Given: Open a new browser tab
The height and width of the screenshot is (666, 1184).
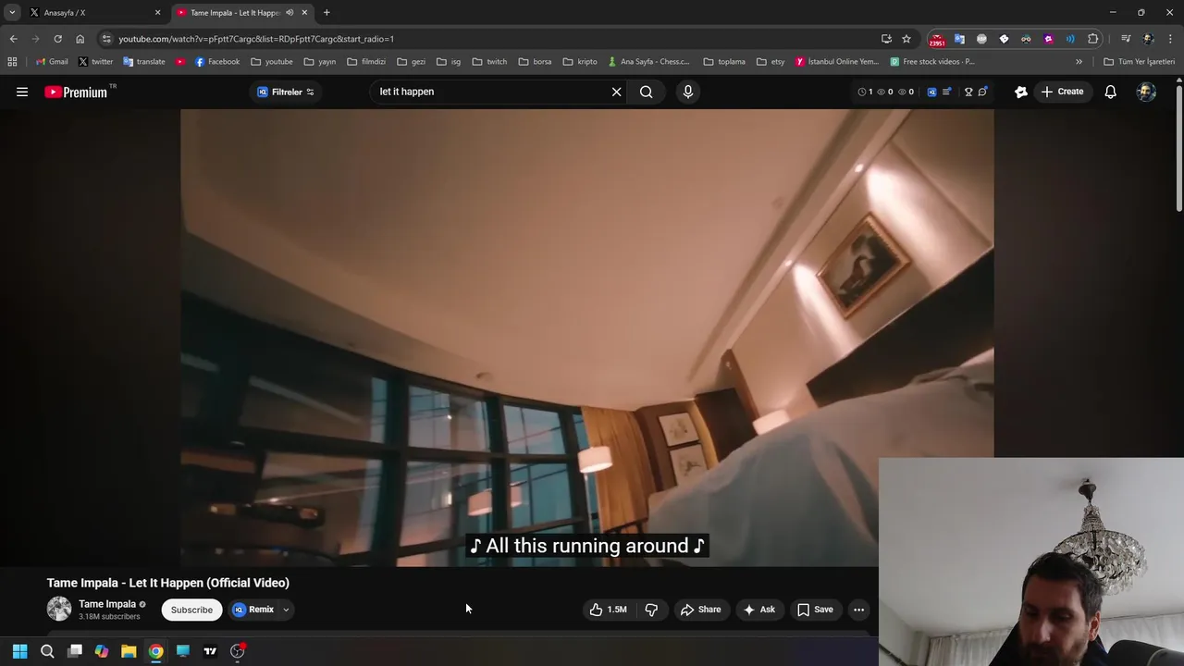Looking at the screenshot, I should click(327, 13).
